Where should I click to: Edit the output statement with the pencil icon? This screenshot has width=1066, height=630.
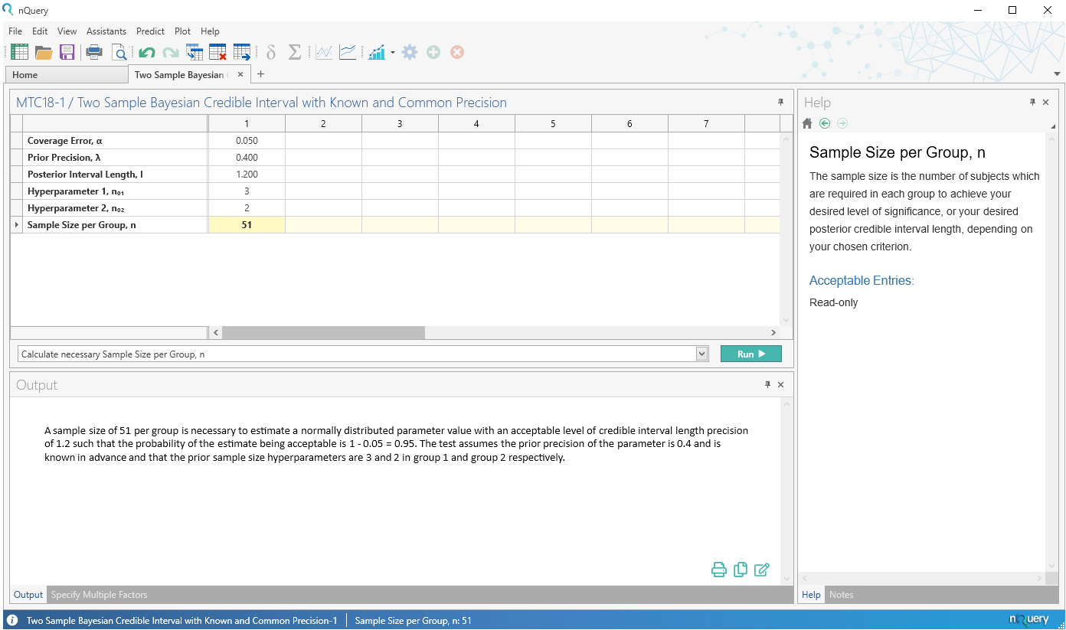coord(761,570)
